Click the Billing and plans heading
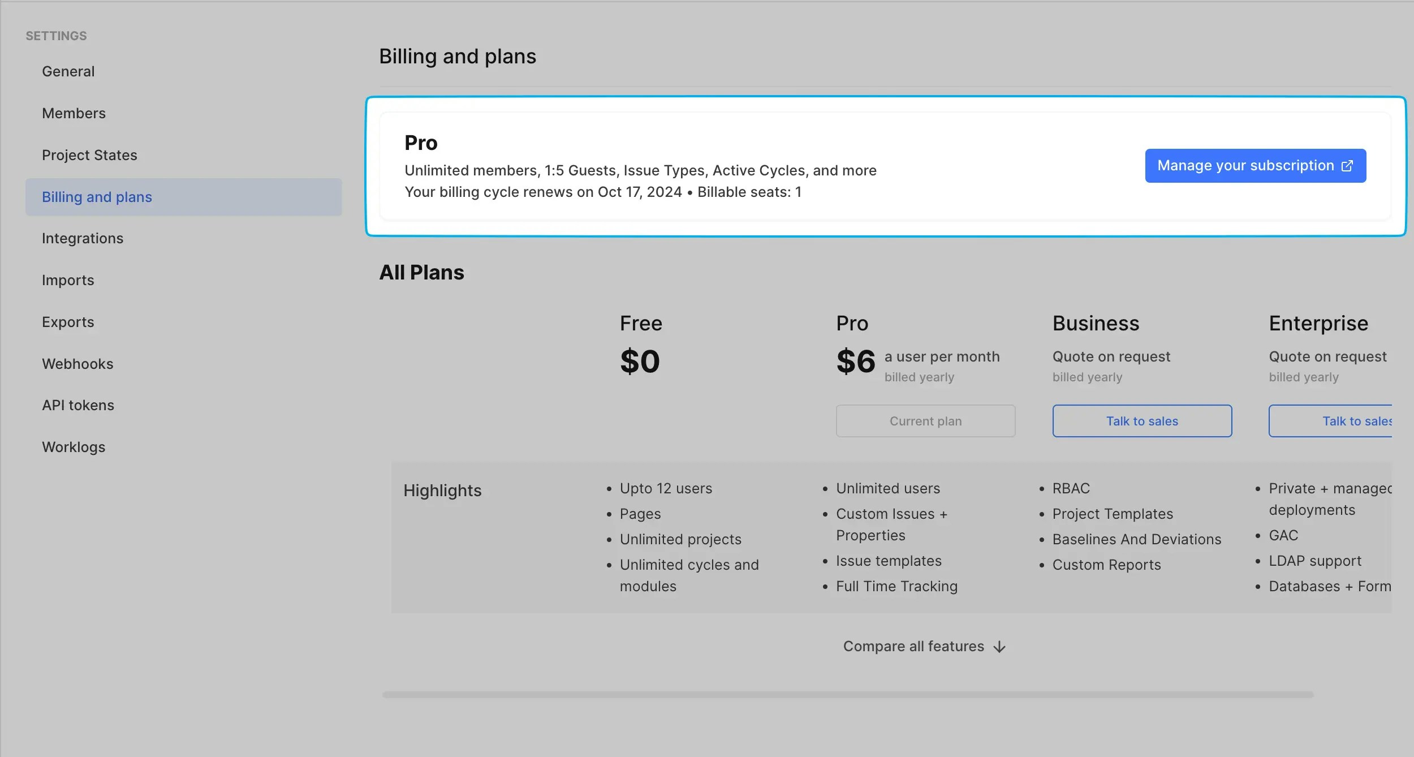Viewport: 1414px width, 757px height. [458, 55]
